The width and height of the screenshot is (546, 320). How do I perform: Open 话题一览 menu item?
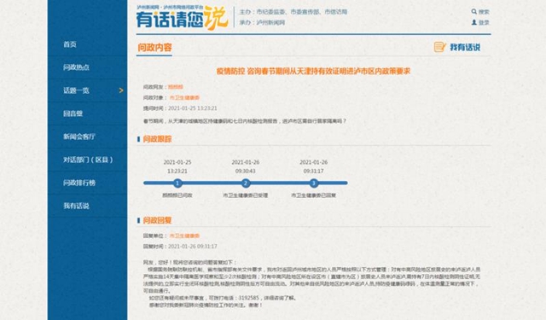tap(76, 90)
